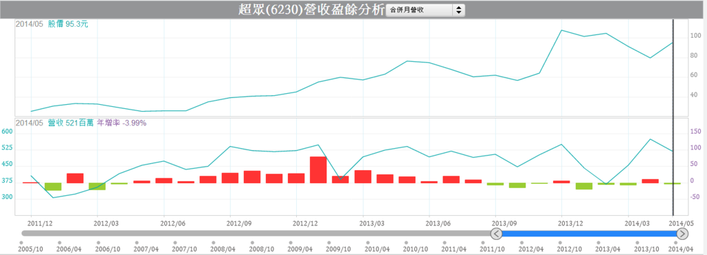Click the 股價 95.3元 price label
The image size is (707, 255).
click(68, 24)
